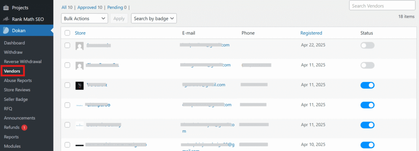The image size is (419, 151).
Task: Open the Modules page
Action: (12, 146)
